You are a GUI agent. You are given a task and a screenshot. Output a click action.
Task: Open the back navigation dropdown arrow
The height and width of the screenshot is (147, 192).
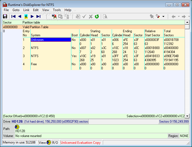(x=179, y=17)
